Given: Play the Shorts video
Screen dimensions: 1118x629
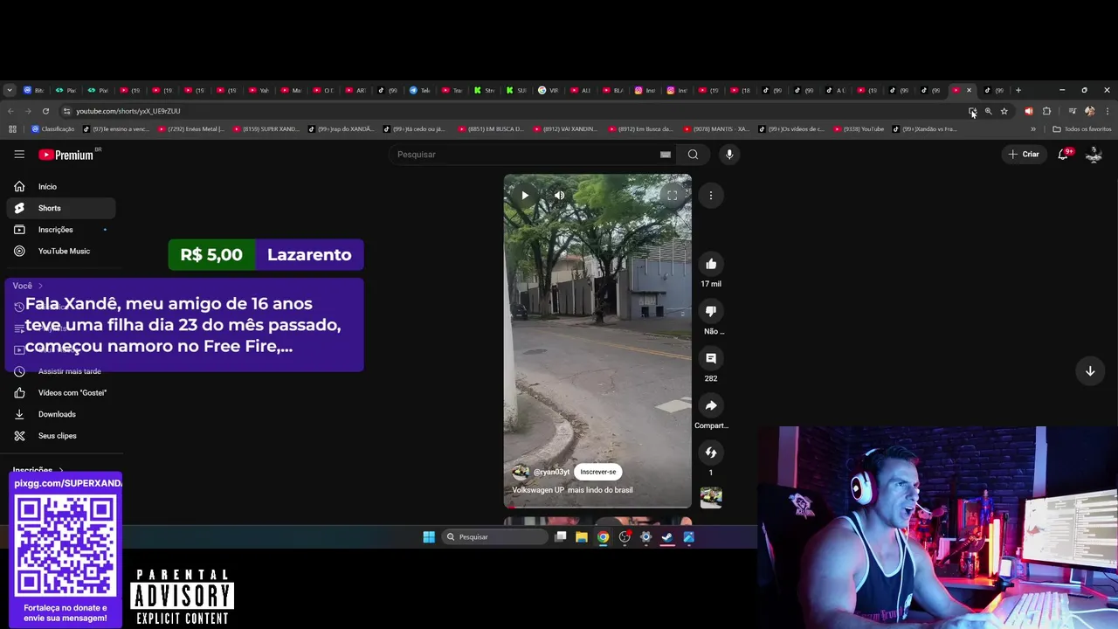Looking at the screenshot, I should [525, 196].
